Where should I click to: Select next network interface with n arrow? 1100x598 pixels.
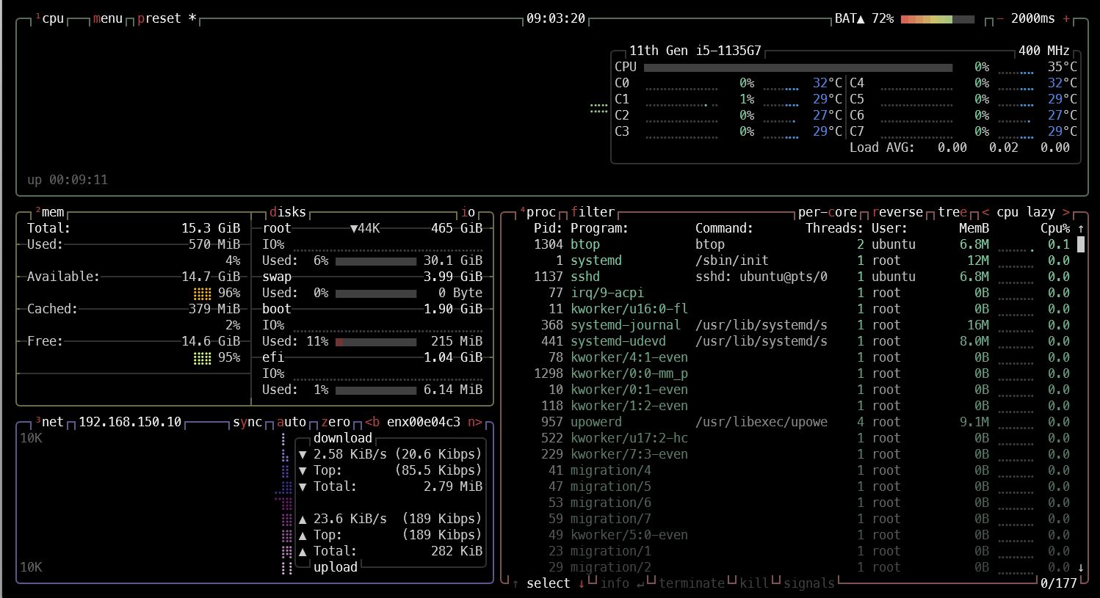pyautogui.click(x=475, y=422)
